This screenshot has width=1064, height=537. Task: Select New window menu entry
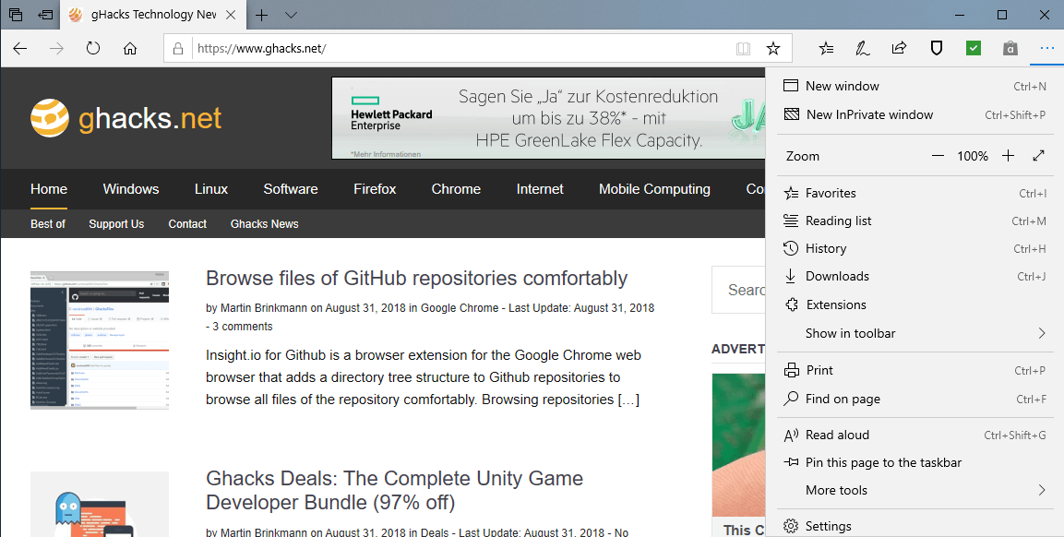click(915, 86)
